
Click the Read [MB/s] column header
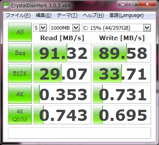(62, 38)
